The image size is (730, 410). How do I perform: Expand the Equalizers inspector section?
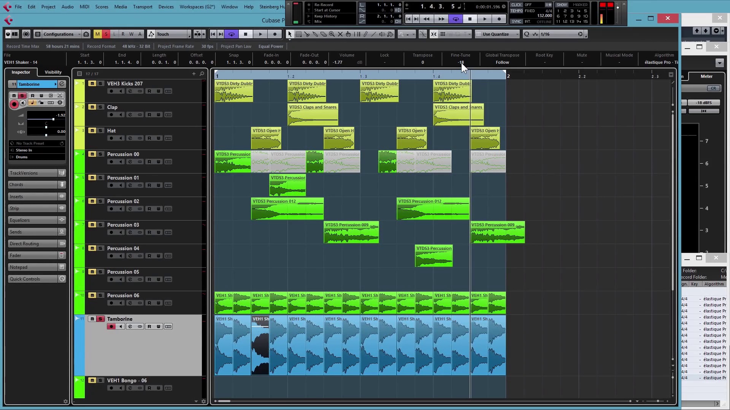point(37,220)
